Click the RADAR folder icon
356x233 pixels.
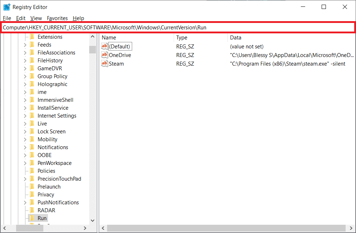[32, 210]
